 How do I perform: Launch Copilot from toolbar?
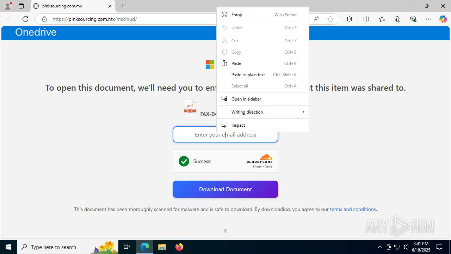[443, 19]
